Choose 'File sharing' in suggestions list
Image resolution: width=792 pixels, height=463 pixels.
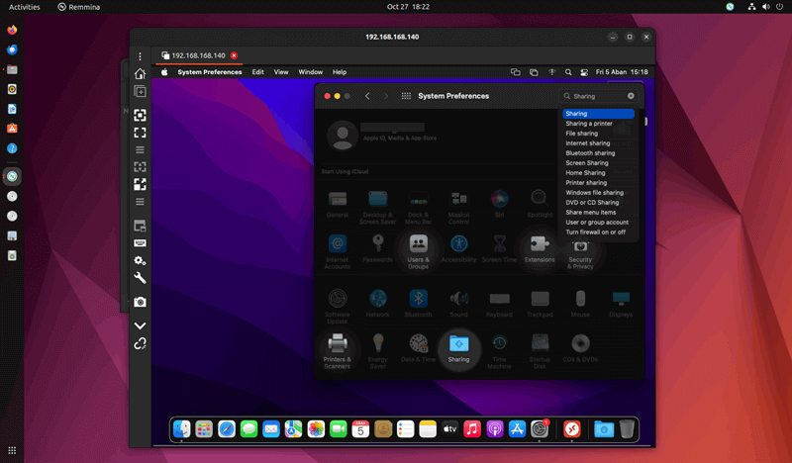tap(582, 134)
